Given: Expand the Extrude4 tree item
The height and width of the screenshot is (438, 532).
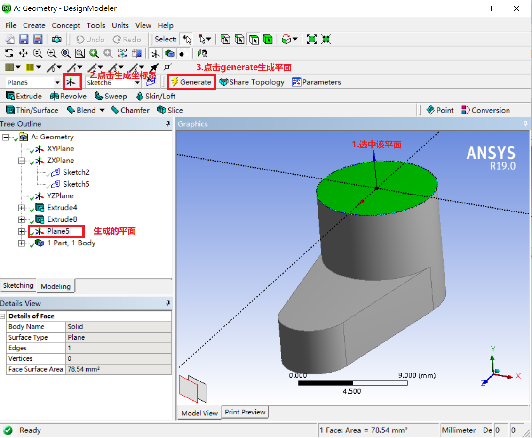Looking at the screenshot, I should [22, 207].
